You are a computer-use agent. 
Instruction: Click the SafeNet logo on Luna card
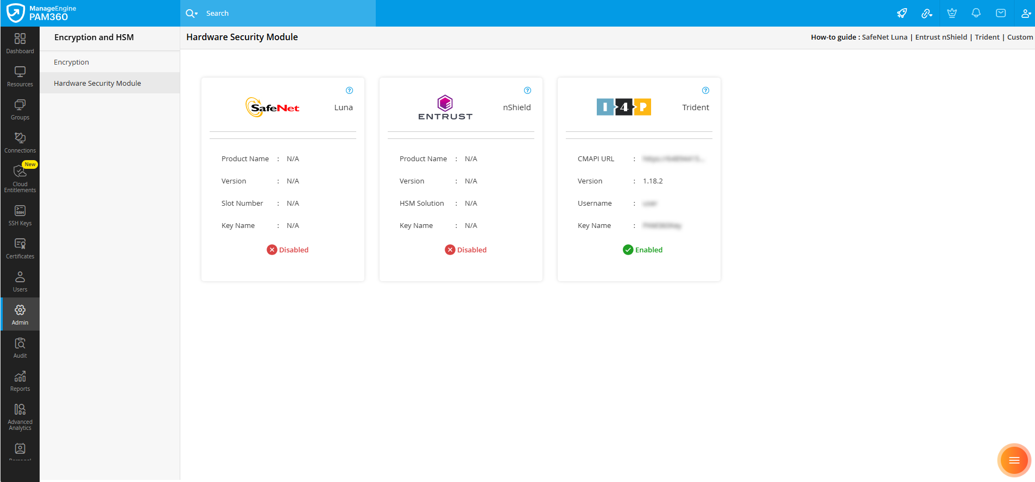tap(272, 107)
